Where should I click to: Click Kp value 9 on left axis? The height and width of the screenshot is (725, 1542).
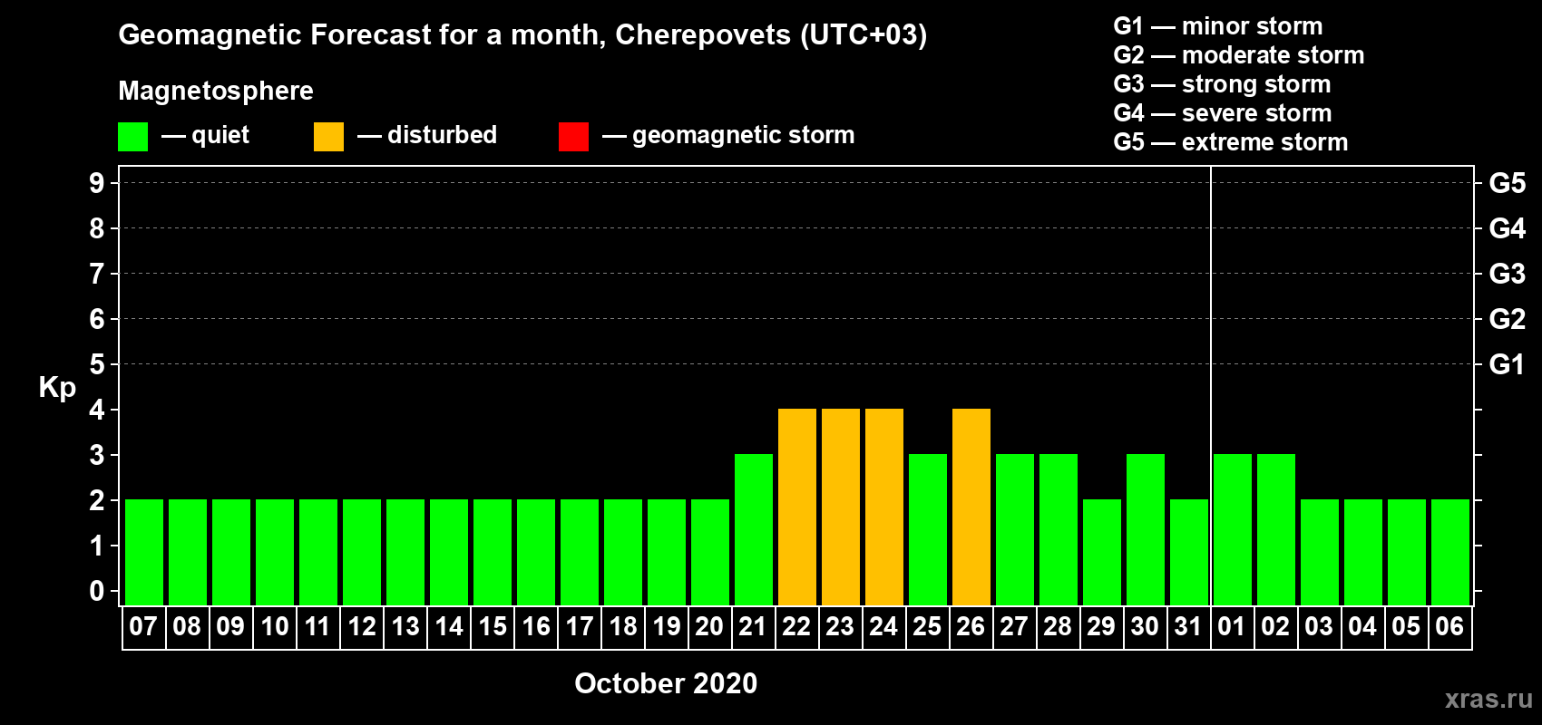coord(97,183)
